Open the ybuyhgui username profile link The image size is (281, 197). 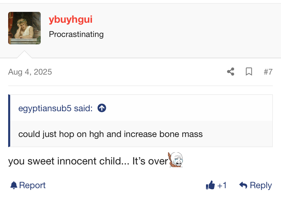tap(71, 19)
